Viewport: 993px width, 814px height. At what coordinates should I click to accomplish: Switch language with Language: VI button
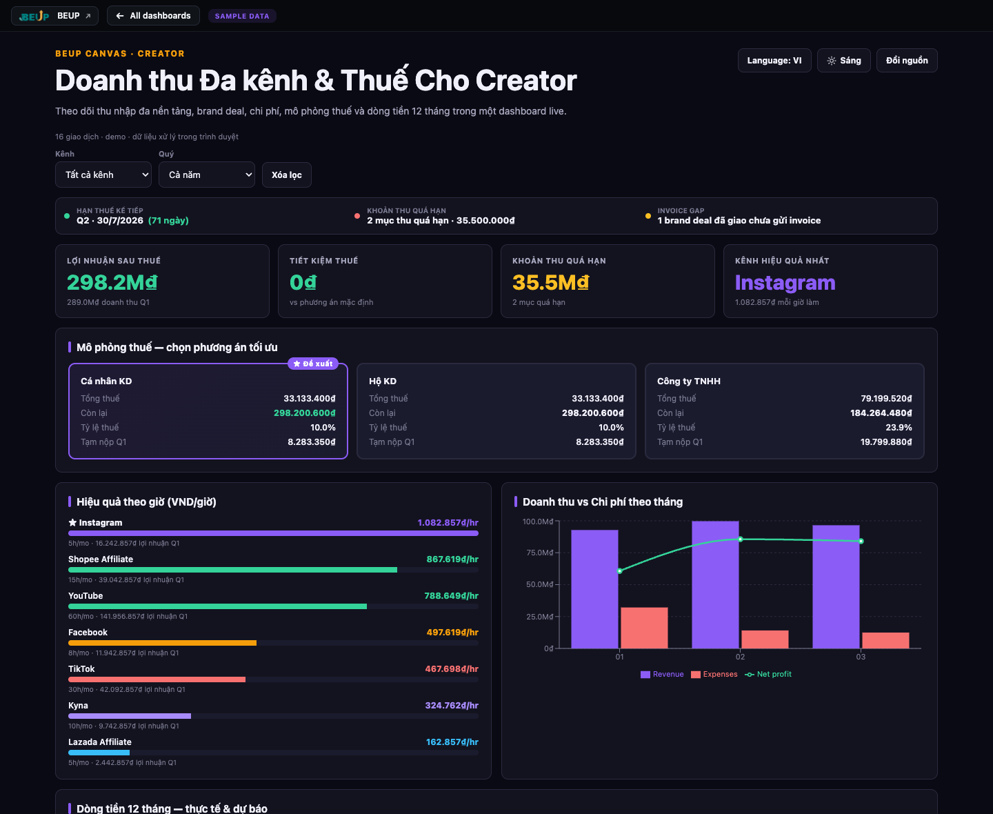[x=774, y=61]
